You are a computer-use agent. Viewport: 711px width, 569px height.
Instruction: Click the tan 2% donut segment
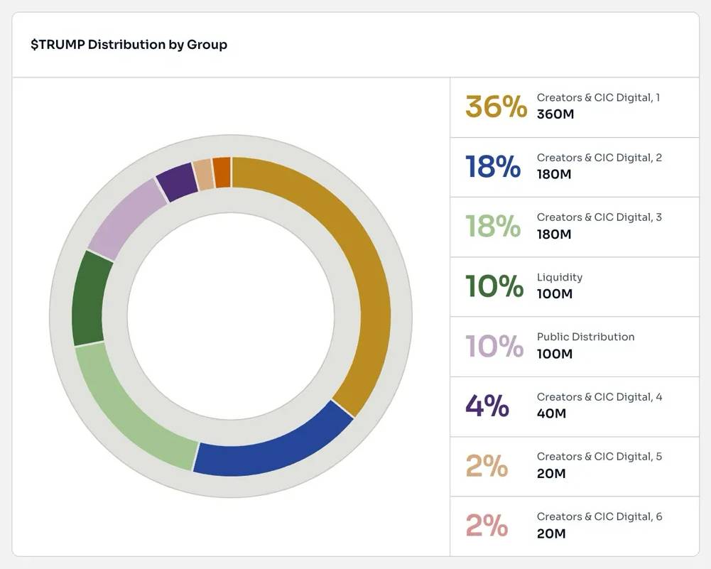(204, 174)
